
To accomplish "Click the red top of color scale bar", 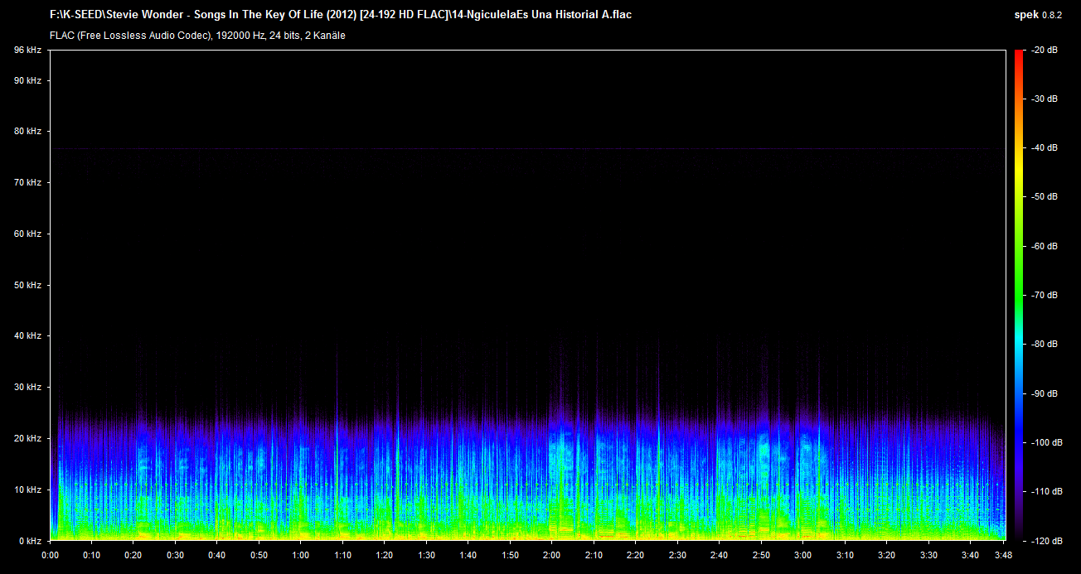I will (x=1019, y=55).
